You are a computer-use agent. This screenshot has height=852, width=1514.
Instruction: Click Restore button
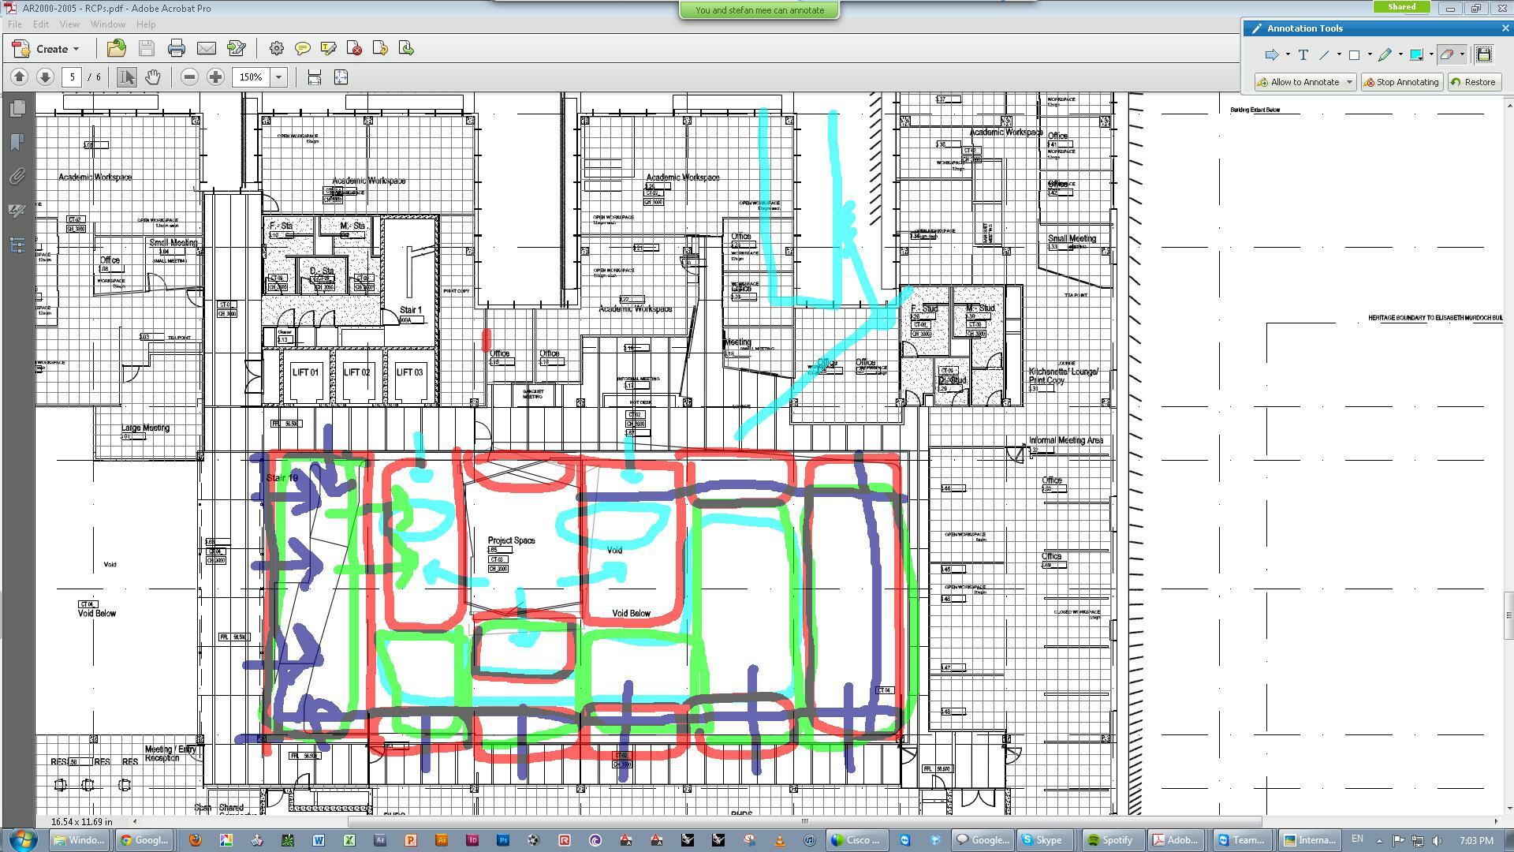1473,82
